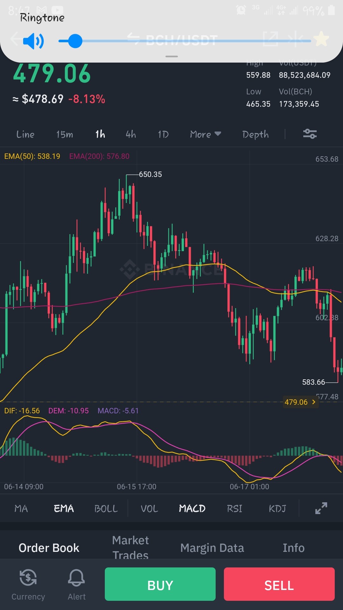343x610 pixels.
Task: Expand chart to fullscreen with arrows icon
Action: coord(321,508)
